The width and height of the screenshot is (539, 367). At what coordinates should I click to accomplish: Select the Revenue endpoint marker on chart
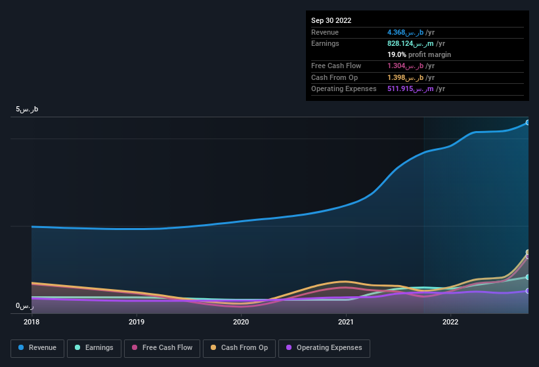(x=528, y=123)
